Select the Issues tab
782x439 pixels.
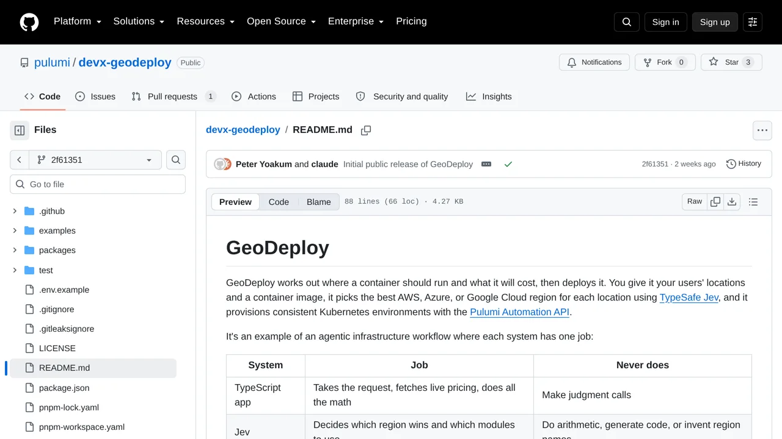[95, 96]
